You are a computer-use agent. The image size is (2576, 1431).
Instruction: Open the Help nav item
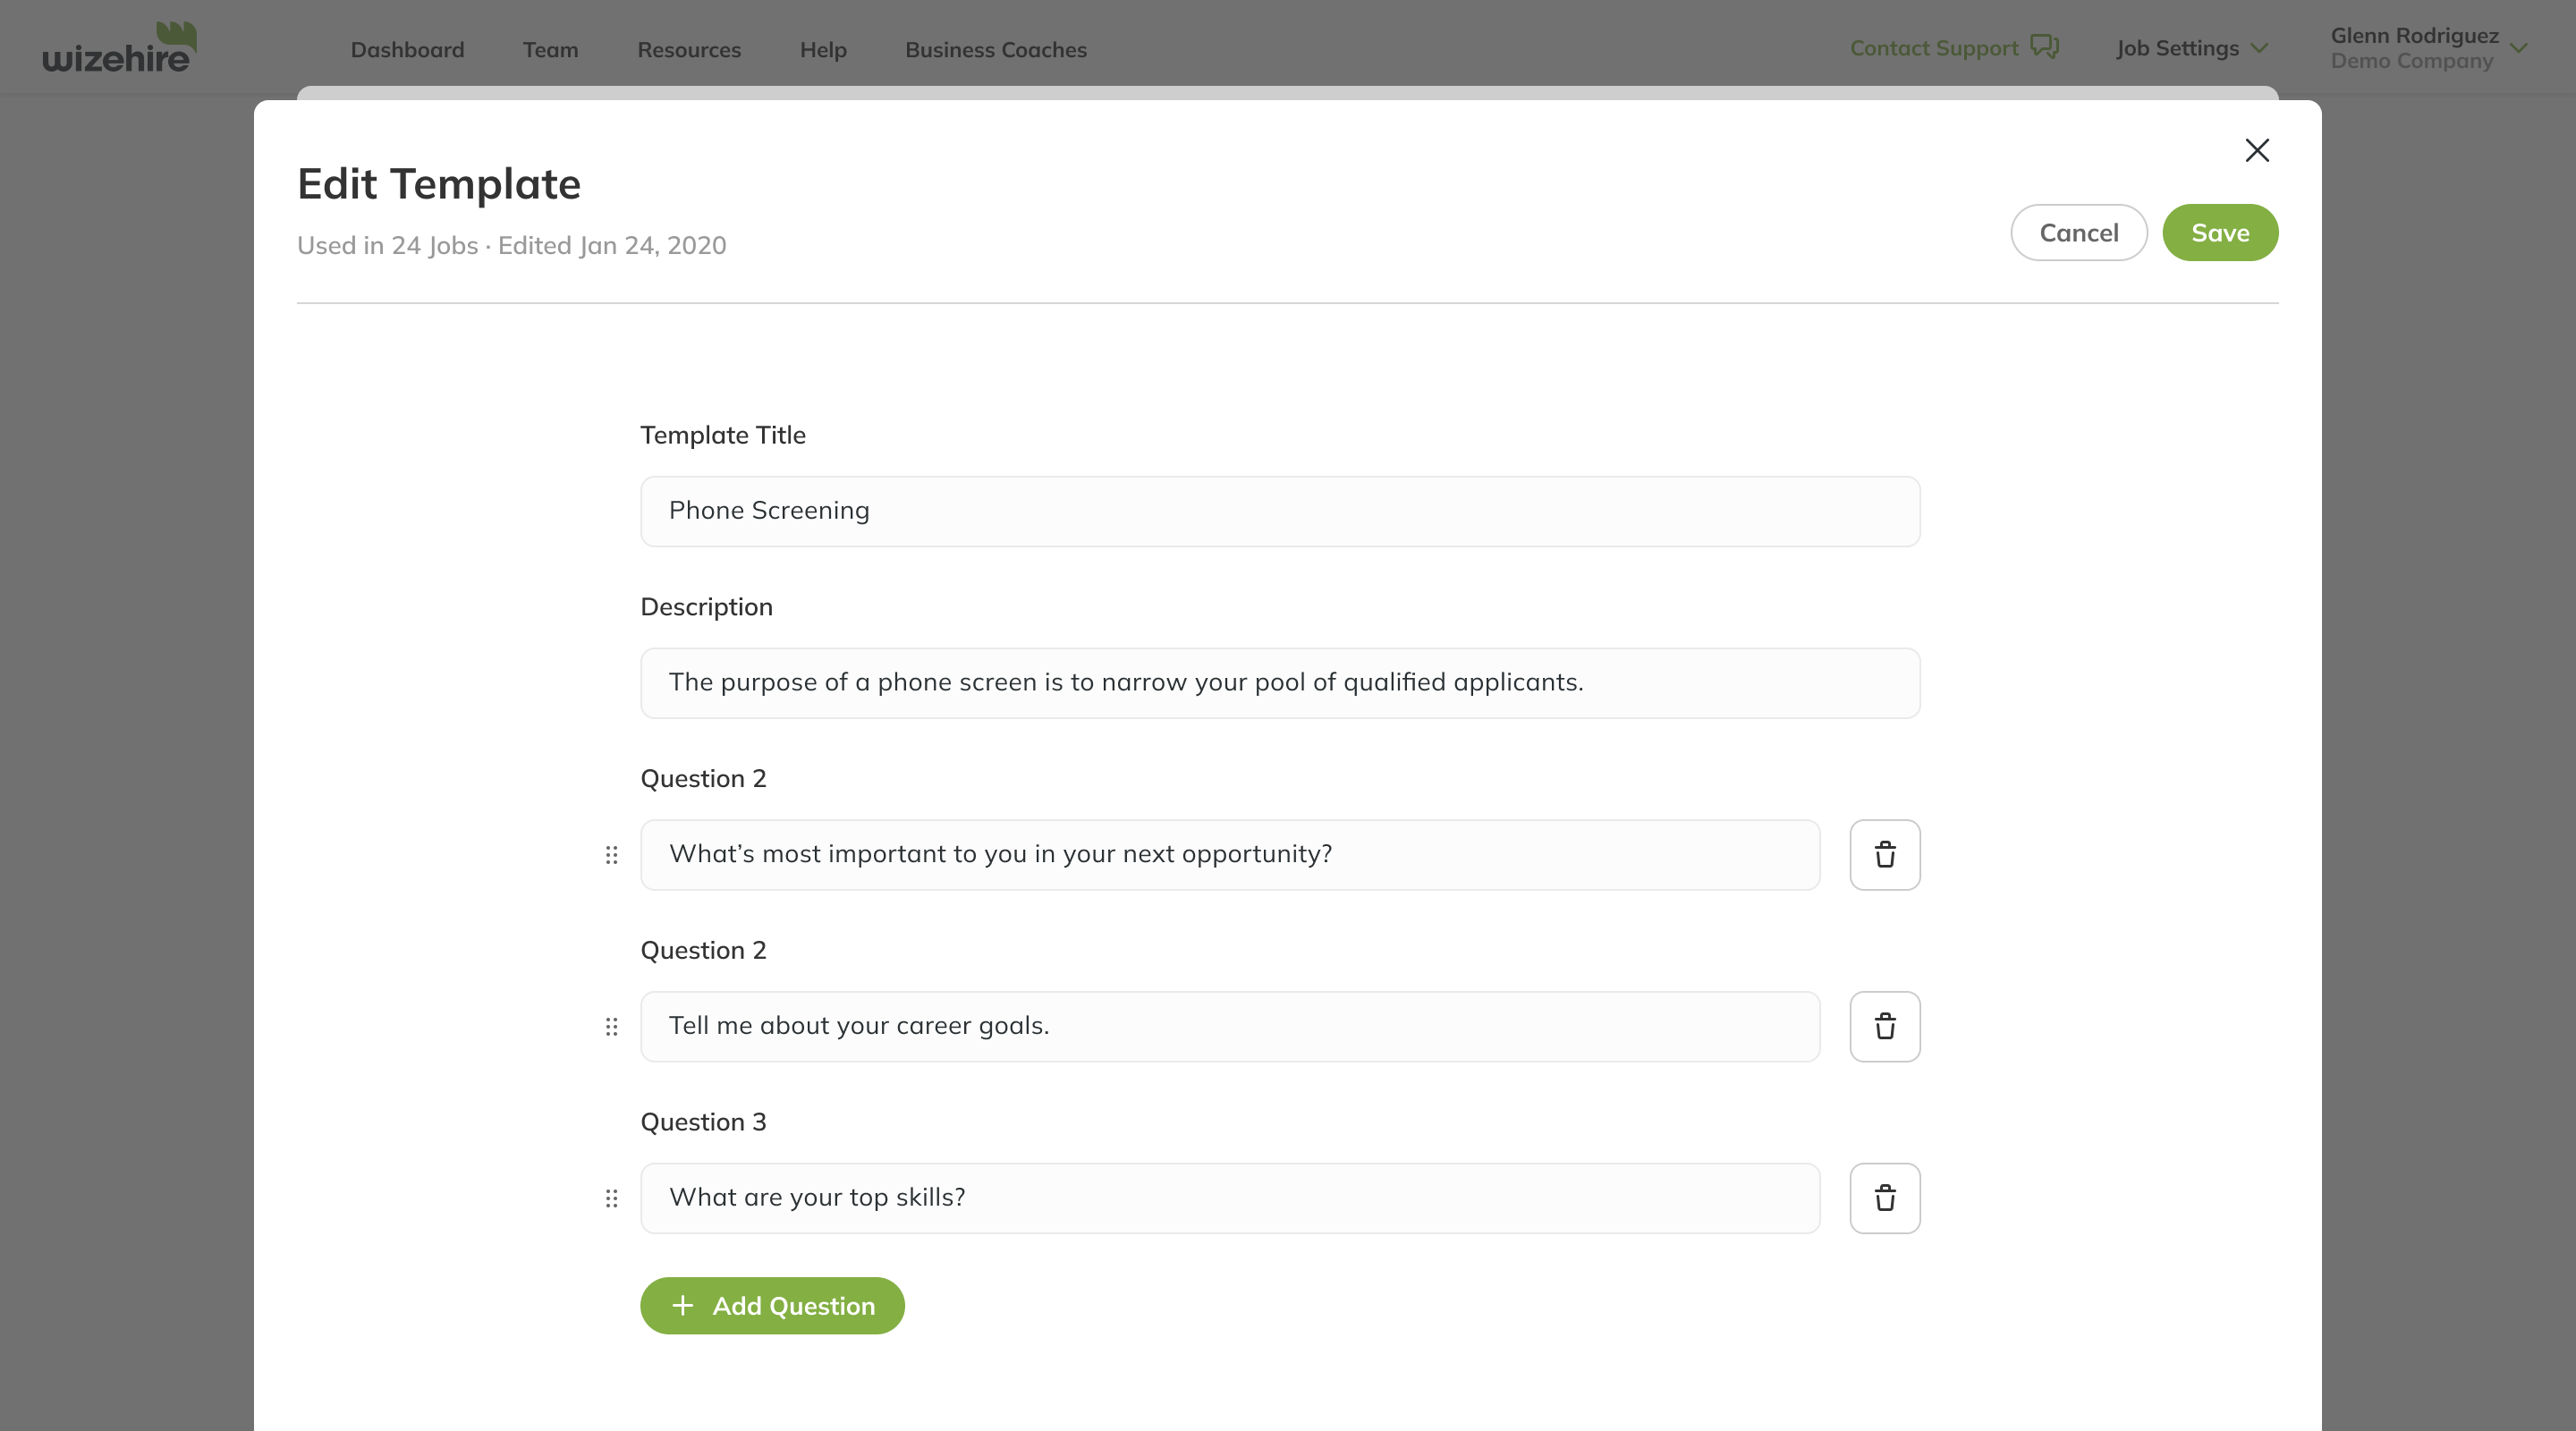(823, 49)
